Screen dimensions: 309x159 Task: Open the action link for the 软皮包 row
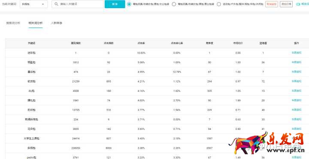click(x=297, y=81)
